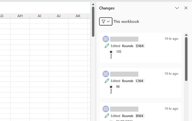Click "19 hr ago" on B164 card

click(x=171, y=109)
